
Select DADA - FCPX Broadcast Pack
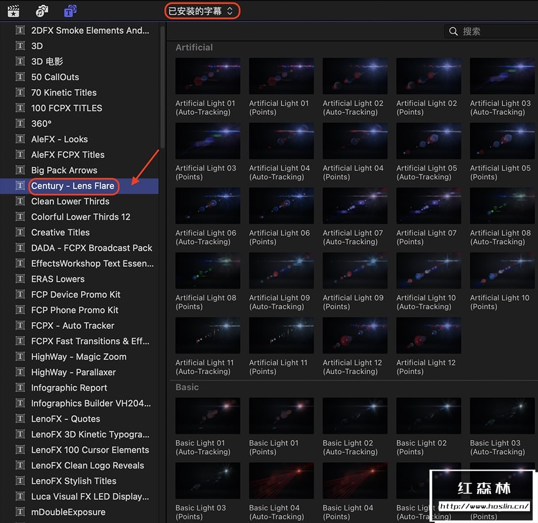(x=79, y=248)
